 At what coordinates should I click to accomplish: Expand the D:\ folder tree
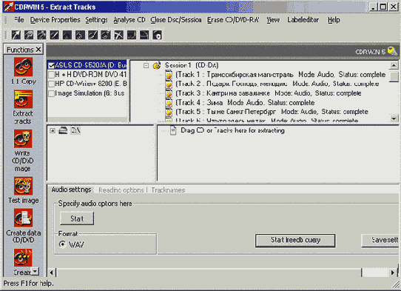[53, 131]
